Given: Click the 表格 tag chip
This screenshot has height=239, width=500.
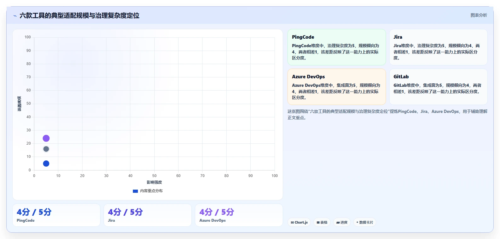Looking at the screenshot, I should click(322, 222).
